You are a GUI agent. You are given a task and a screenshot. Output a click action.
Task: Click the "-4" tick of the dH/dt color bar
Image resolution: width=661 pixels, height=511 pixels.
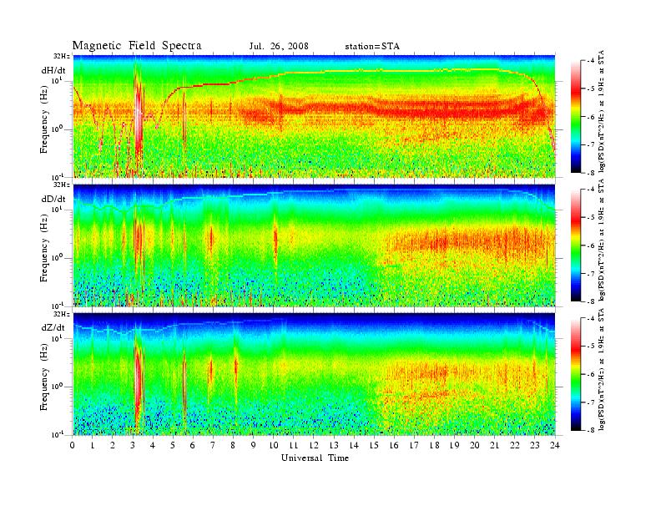tap(591, 61)
